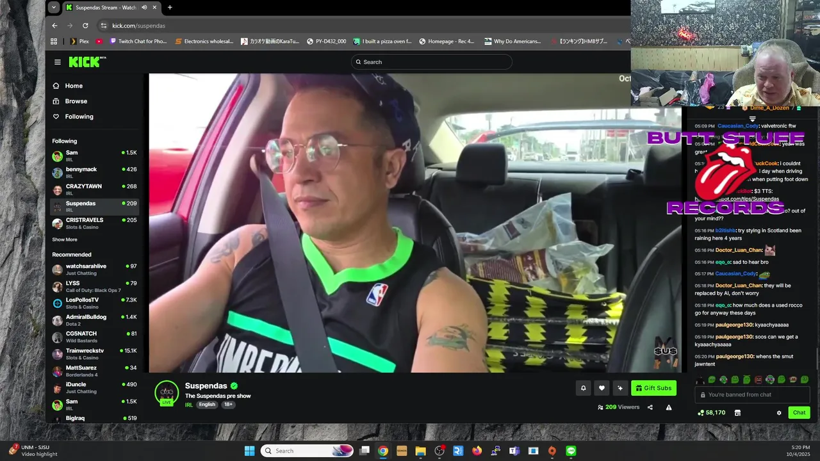Viewport: 820px width, 461px height.
Task: Click the KICK logo
Action: coord(87,62)
